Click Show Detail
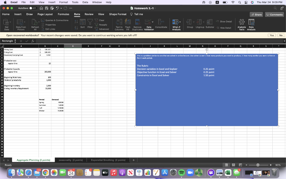Viewport: 286px width, 179px height. pyautogui.click(x=224, y=21)
